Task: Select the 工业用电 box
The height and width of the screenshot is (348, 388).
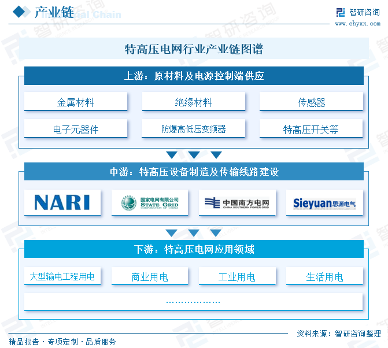Action: click(x=237, y=276)
